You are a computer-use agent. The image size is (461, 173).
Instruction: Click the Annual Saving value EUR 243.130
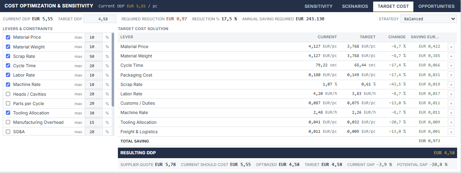coord(310,19)
